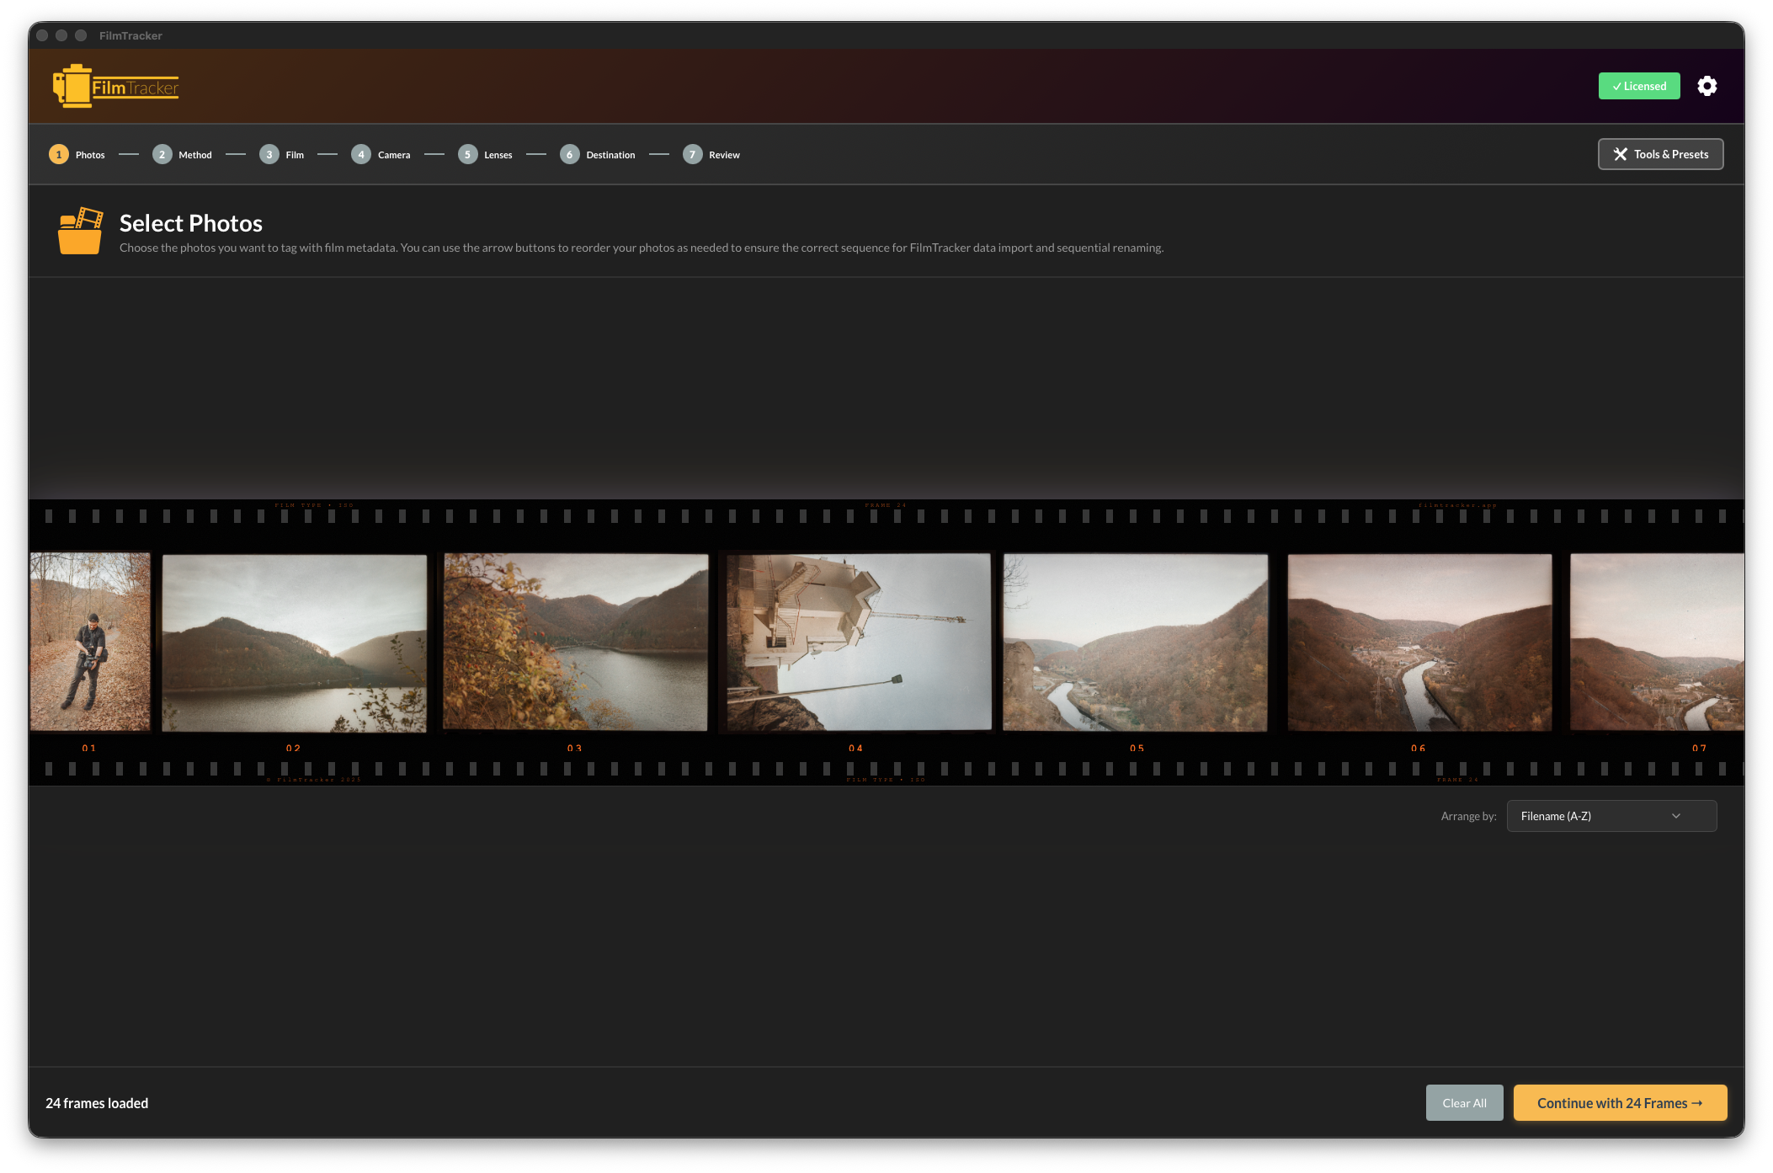Click the circle icon for step 7 Review
1773x1173 pixels.
coord(692,154)
